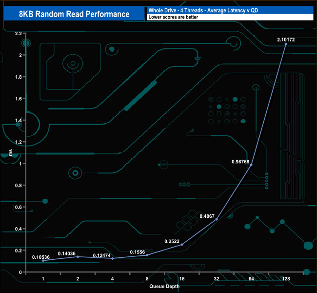This screenshot has width=317, height=293.
Task: Click the 'ms' y-axis unit label
Action: pos(10,153)
